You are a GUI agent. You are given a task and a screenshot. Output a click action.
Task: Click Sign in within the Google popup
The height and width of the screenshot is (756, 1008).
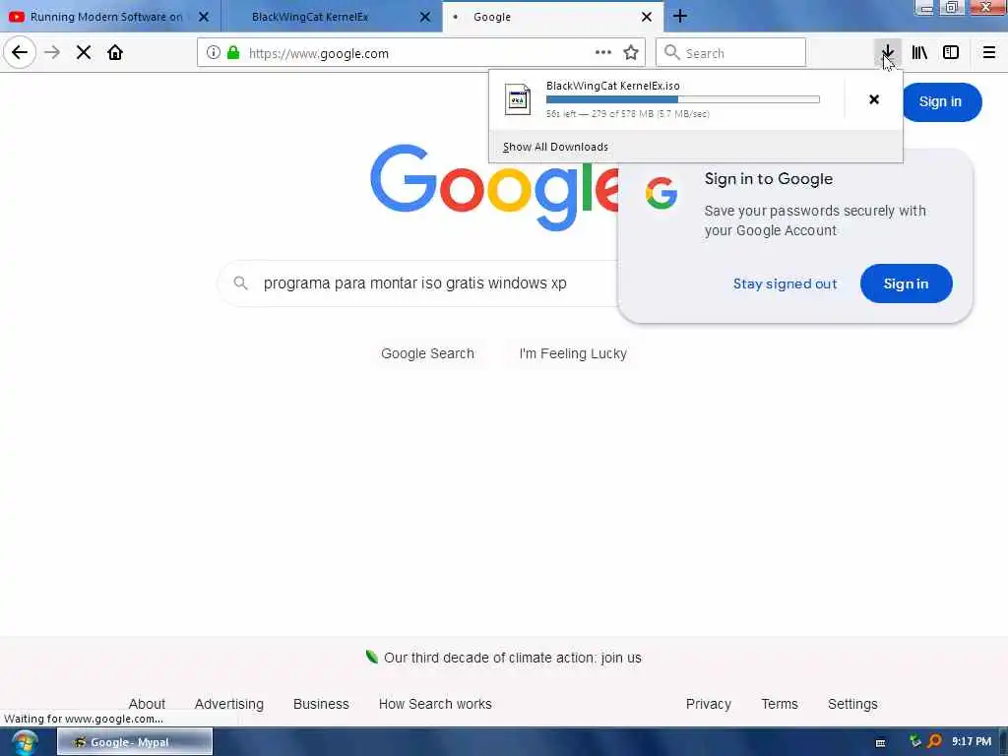906,283
